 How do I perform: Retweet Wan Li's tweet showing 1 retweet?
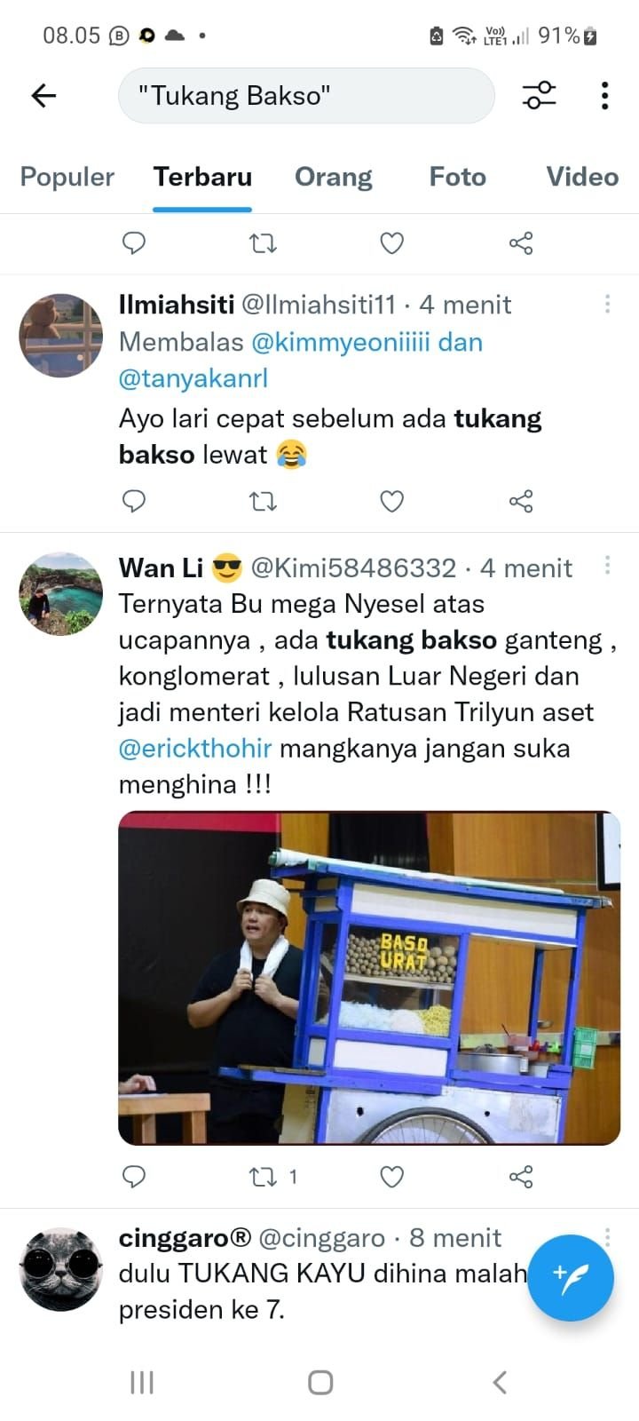(273, 1177)
